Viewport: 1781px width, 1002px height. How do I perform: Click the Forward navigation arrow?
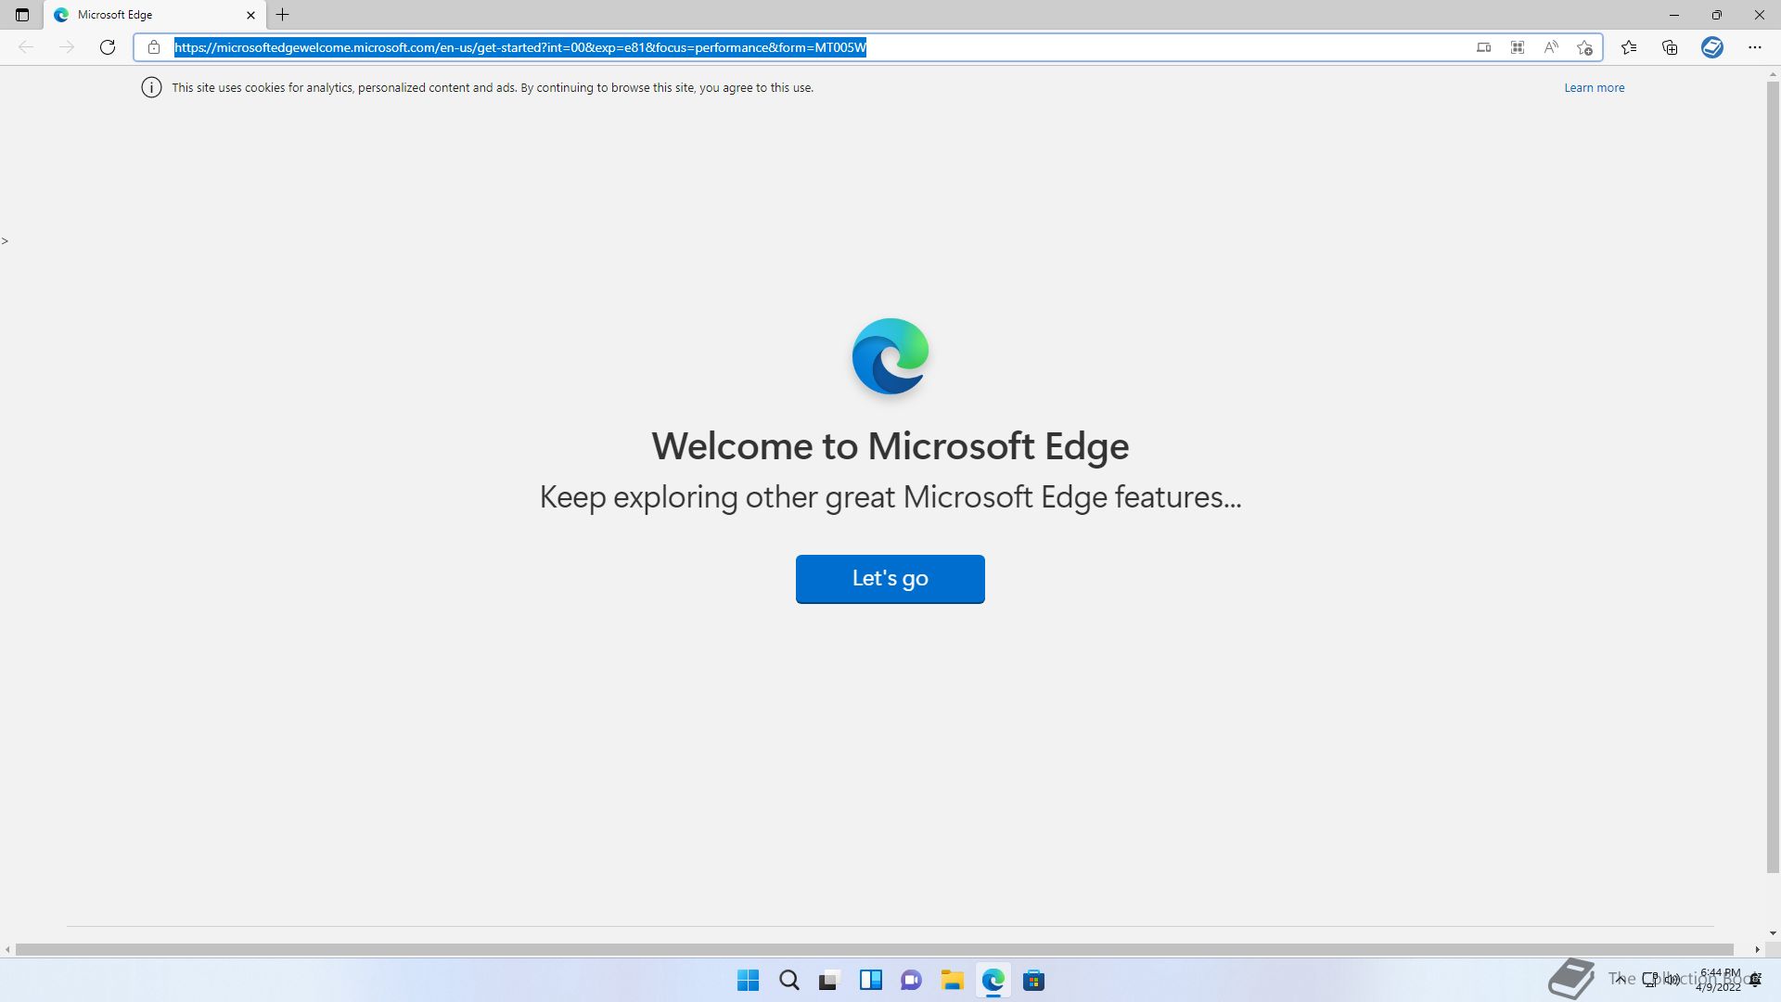66,47
